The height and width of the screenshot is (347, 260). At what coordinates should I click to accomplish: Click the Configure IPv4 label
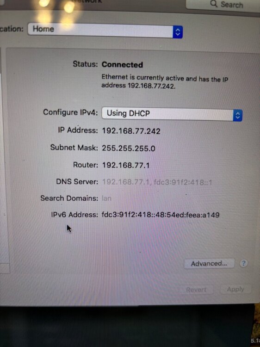70,112
